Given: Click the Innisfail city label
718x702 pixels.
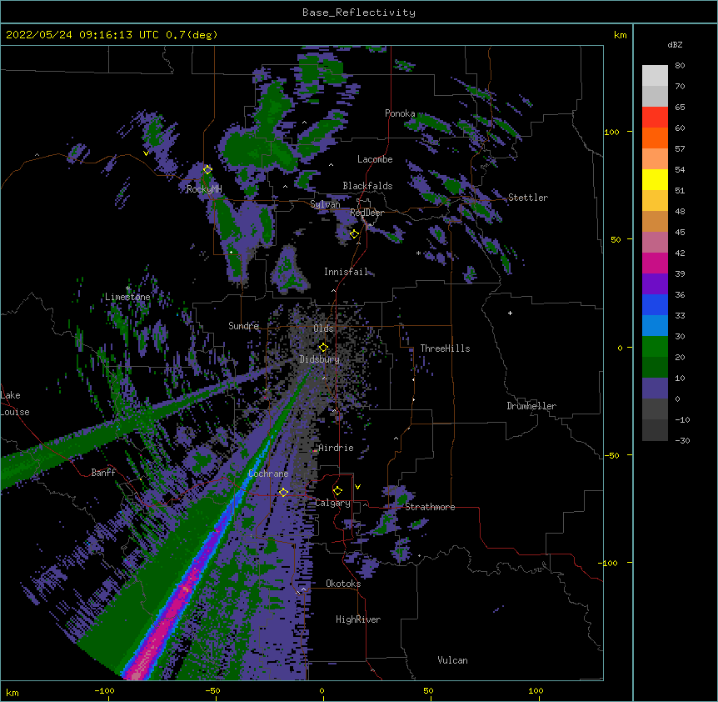Looking at the screenshot, I should click(x=346, y=272).
